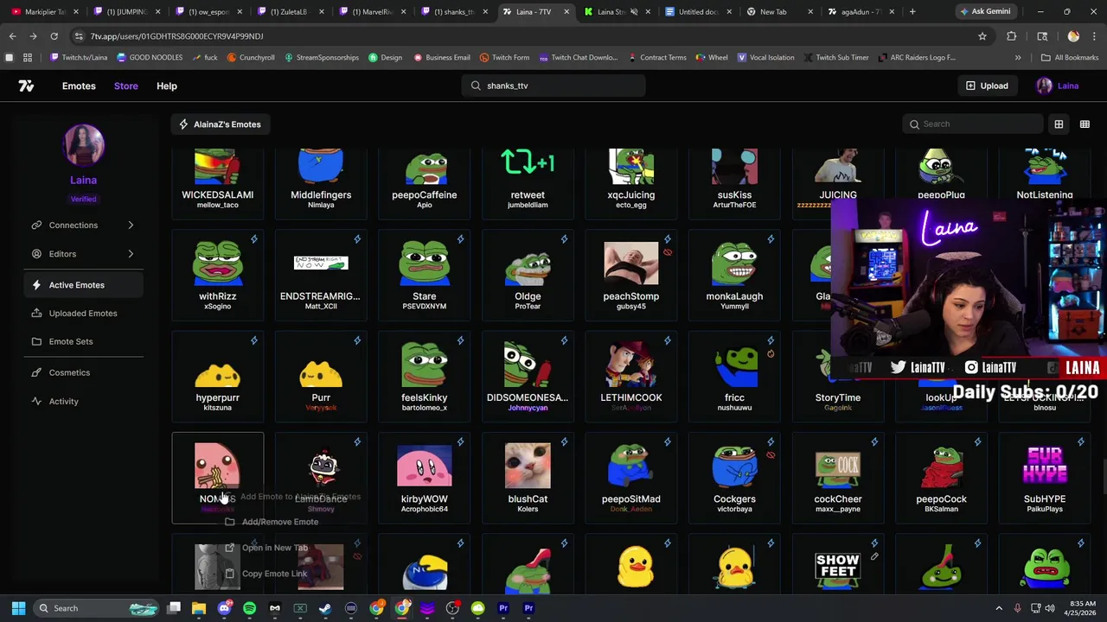Toggle hidden eye icon on Cockgers
1107x622 pixels.
[771, 455]
